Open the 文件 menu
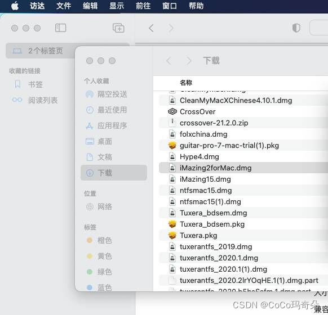The image size is (328, 315). 64,6
